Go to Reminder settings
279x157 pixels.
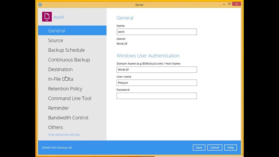(x=58, y=108)
